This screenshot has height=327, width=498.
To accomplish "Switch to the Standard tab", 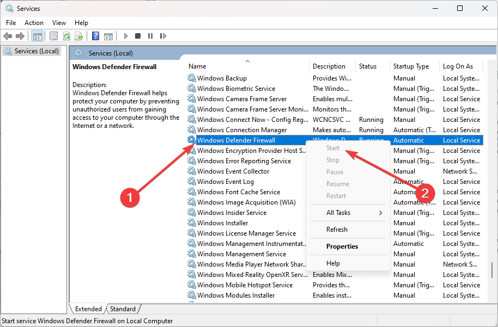I will click(123, 309).
